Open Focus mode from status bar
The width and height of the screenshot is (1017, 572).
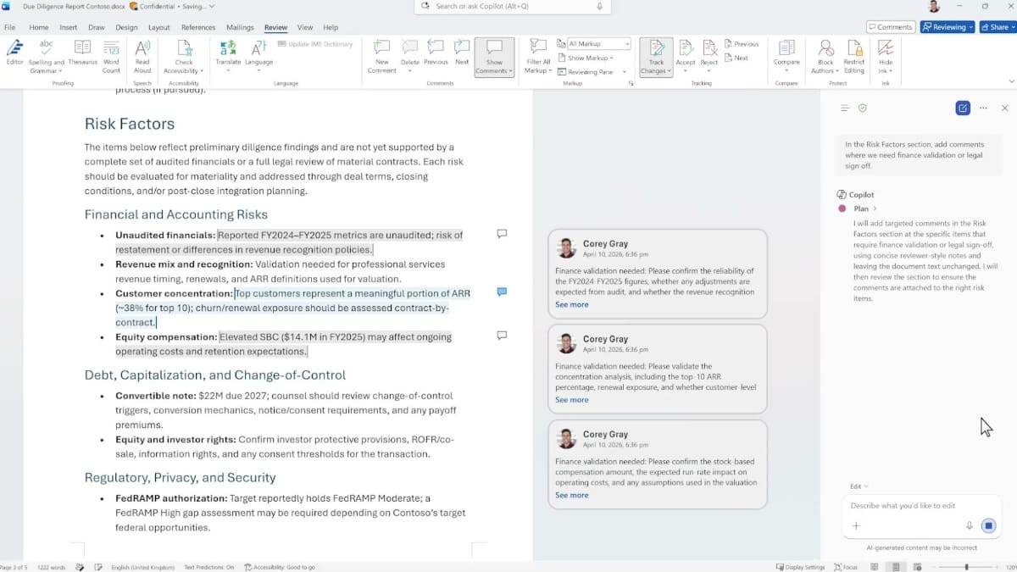point(845,567)
